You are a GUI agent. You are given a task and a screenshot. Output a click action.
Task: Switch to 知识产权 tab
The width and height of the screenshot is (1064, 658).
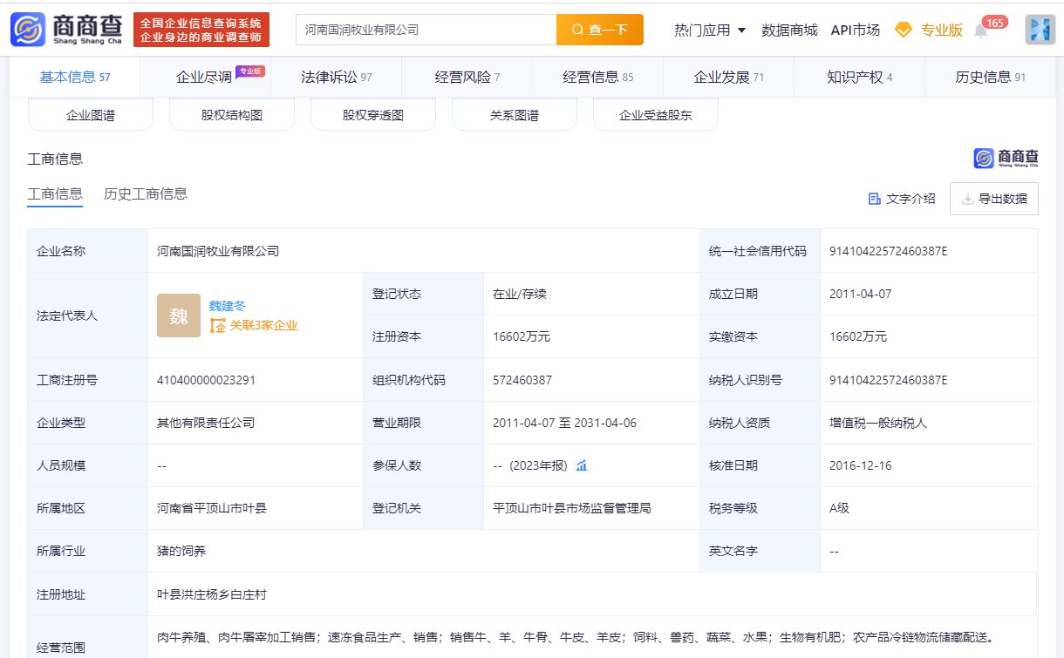(x=860, y=77)
